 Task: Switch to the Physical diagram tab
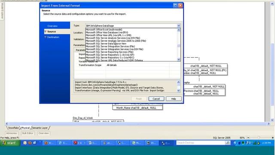pyautogui.click(x=25, y=128)
